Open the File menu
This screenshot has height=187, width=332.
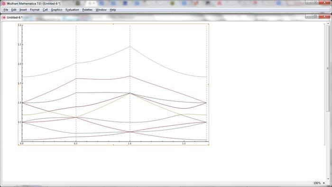coord(6,10)
